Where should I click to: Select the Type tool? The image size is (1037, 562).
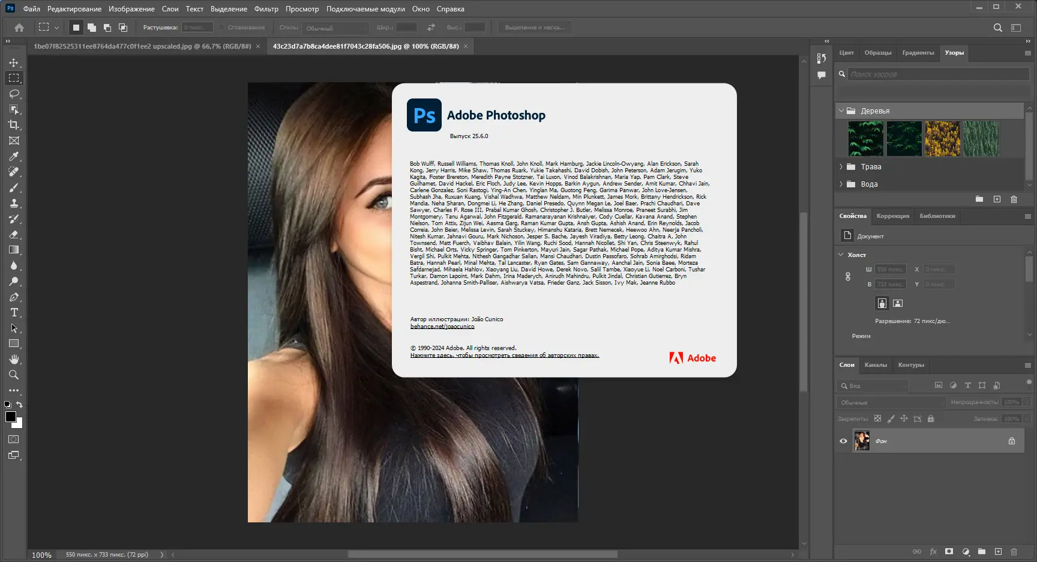coord(14,312)
